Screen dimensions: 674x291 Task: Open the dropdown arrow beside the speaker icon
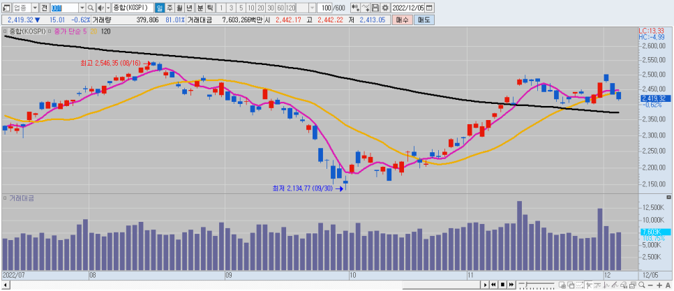point(108,8)
